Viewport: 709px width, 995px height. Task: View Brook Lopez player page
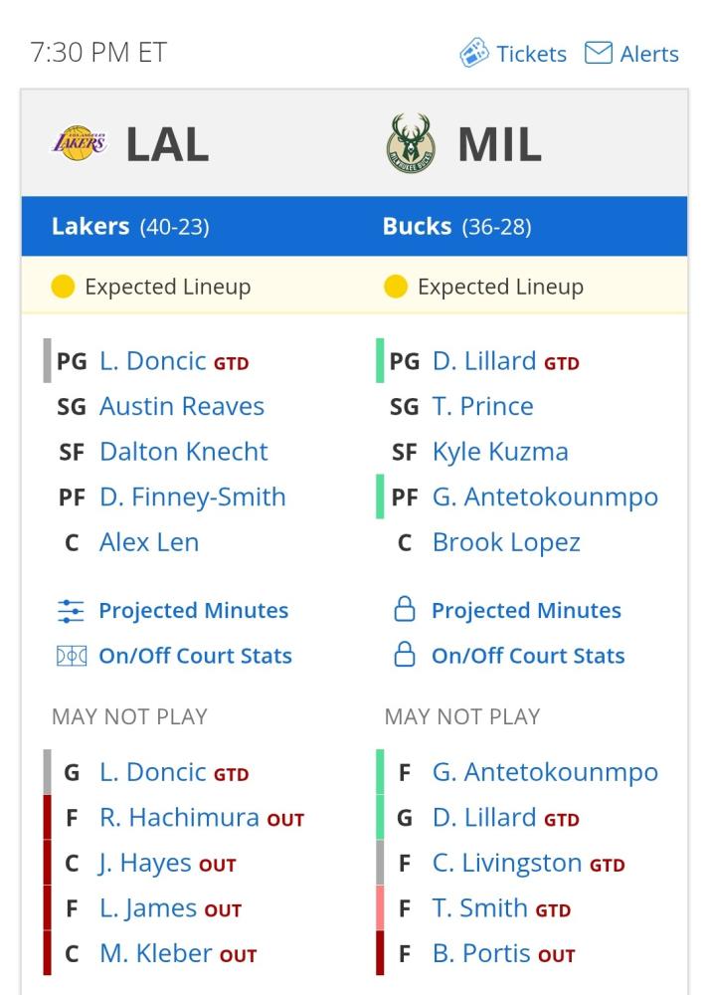[x=507, y=542]
